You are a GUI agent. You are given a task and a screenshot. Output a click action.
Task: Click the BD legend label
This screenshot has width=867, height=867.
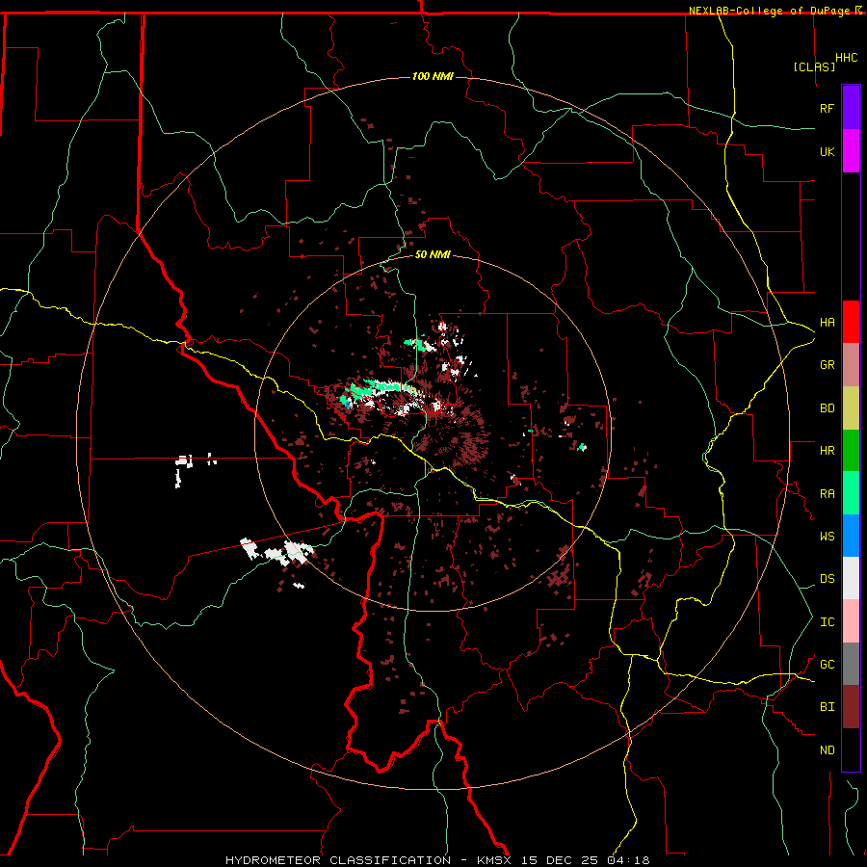(828, 407)
